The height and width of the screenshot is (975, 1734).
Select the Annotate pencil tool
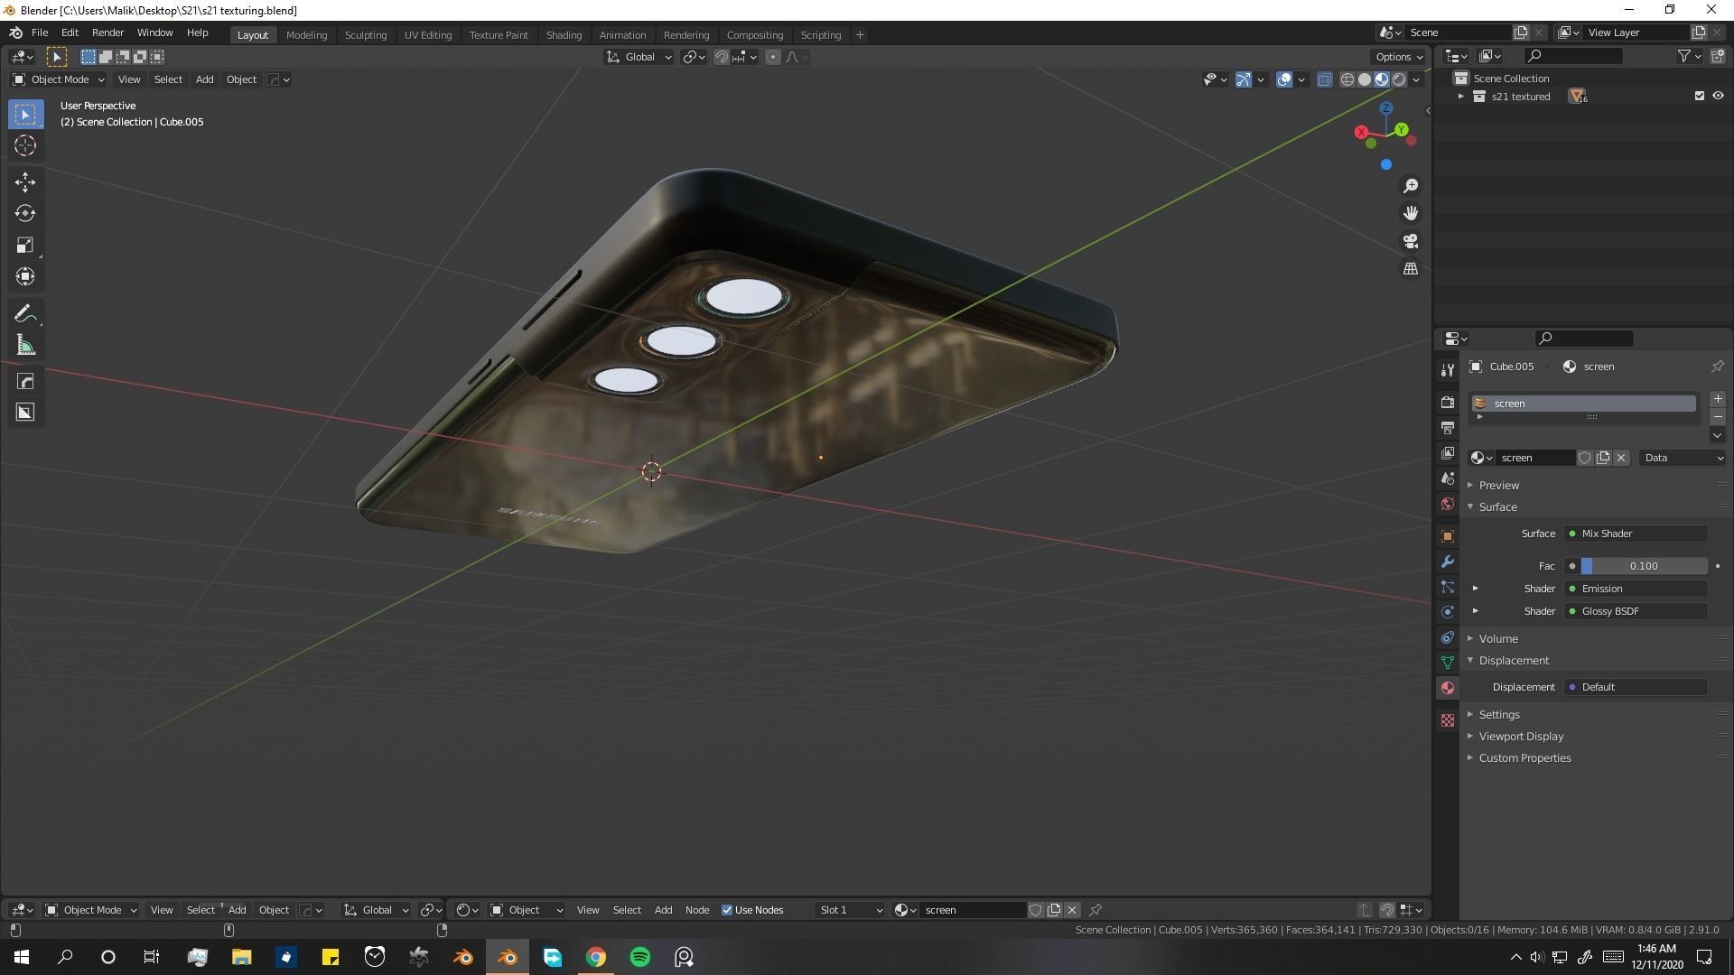pyautogui.click(x=25, y=314)
